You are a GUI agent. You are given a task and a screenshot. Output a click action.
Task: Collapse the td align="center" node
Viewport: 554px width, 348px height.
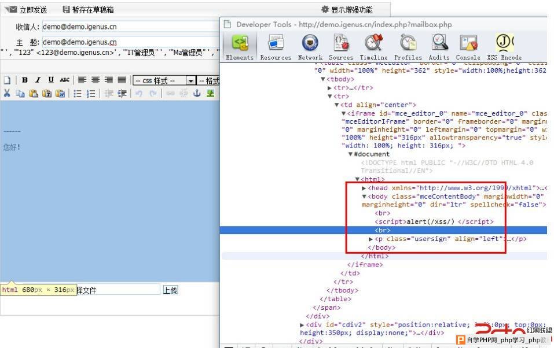[336, 105]
